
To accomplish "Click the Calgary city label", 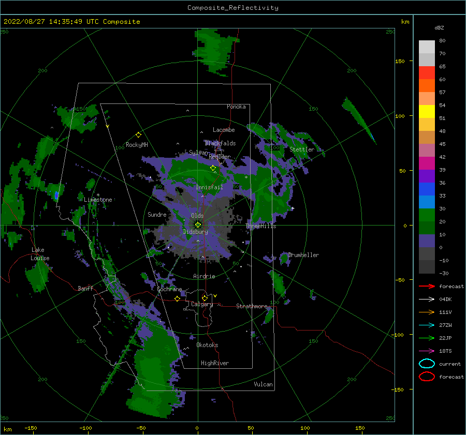I will coord(202,304).
